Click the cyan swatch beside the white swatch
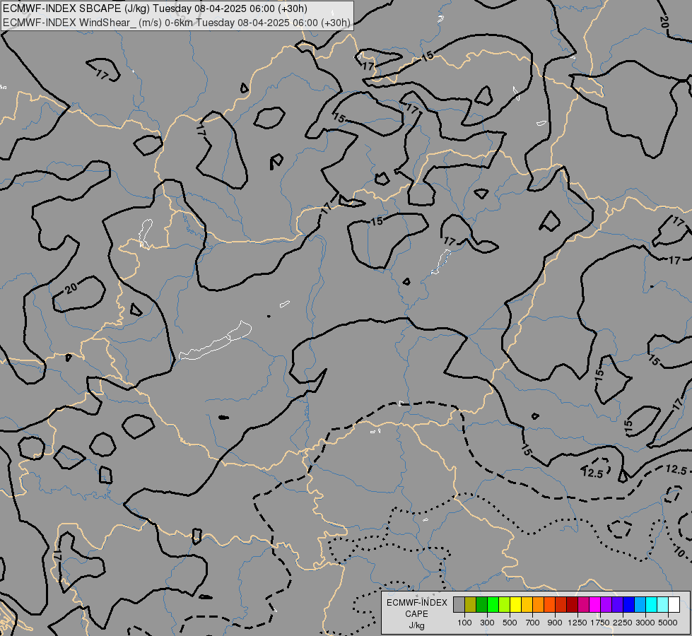The height and width of the screenshot is (636, 692). (663, 604)
